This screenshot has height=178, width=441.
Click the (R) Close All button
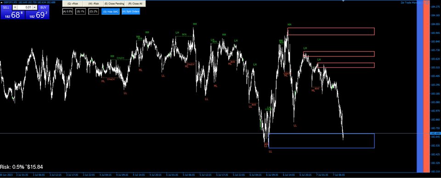click(x=135, y=4)
